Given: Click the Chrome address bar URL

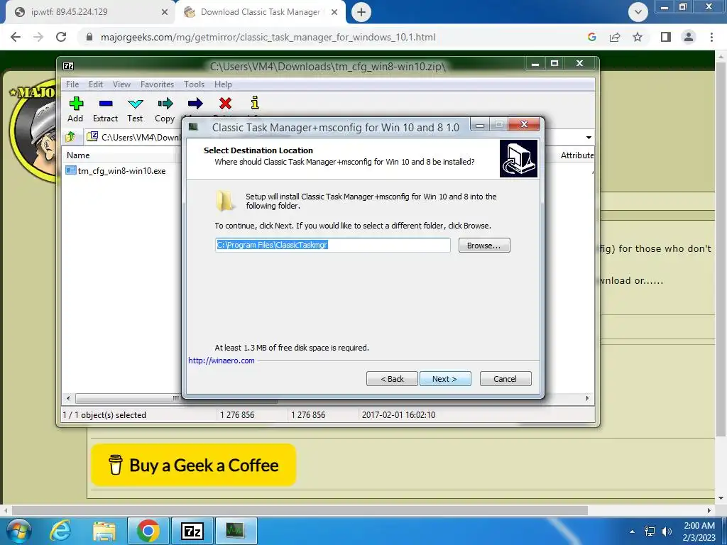Looking at the screenshot, I should pos(268,37).
